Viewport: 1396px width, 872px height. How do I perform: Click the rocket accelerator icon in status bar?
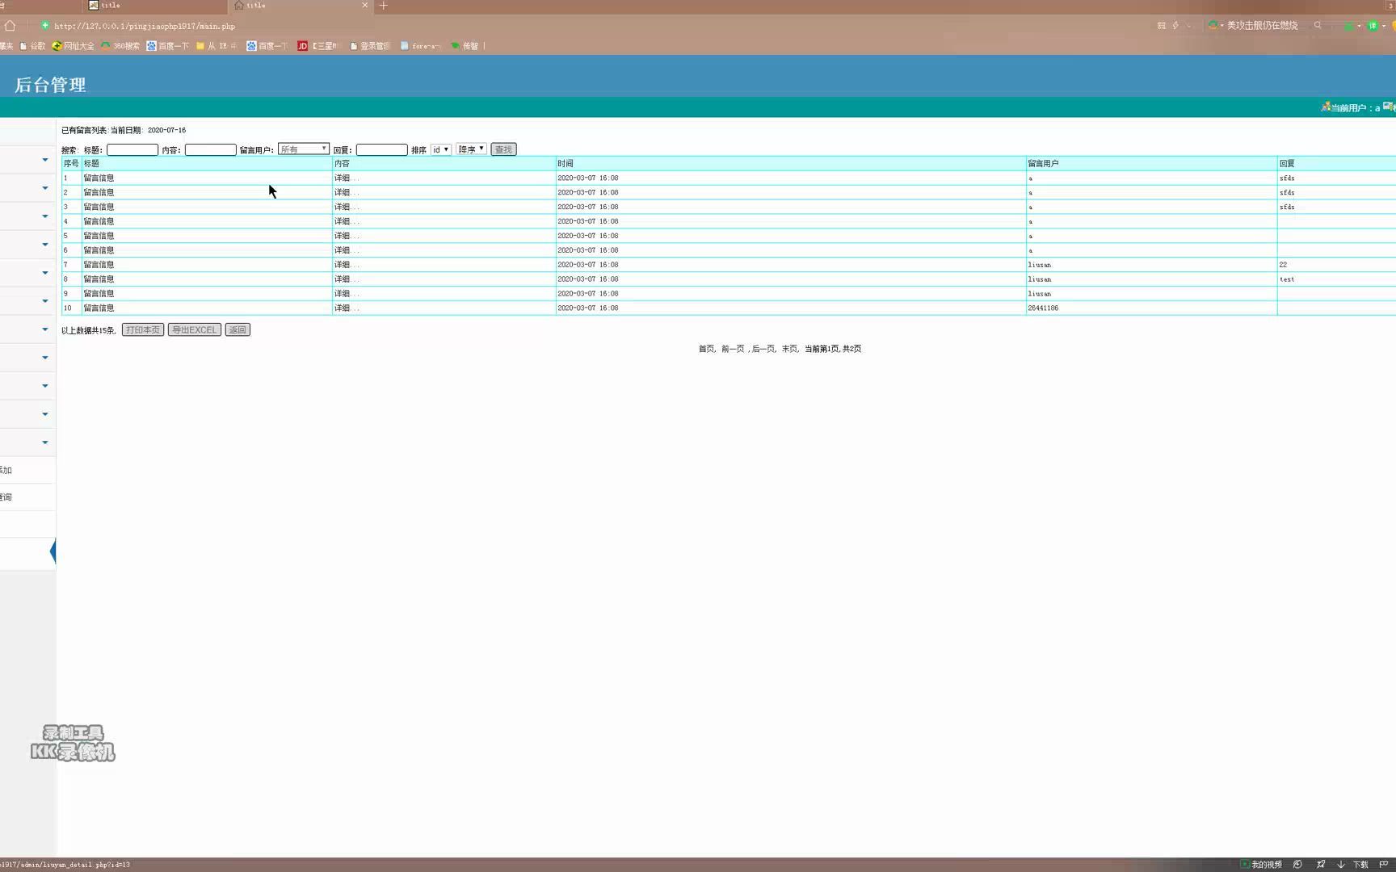[1321, 865]
